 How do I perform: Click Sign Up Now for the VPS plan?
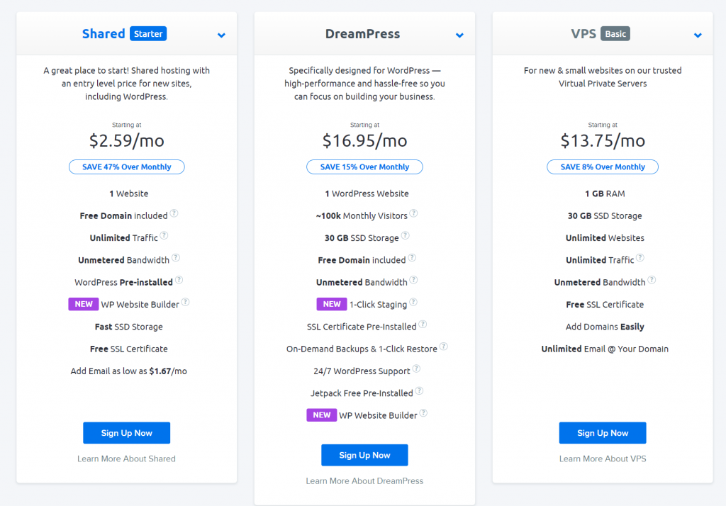point(602,432)
